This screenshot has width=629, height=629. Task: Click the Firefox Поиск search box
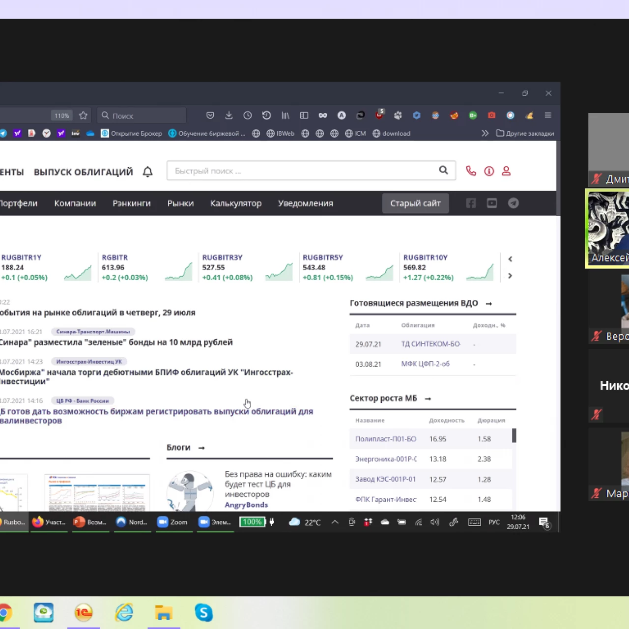[x=142, y=115]
